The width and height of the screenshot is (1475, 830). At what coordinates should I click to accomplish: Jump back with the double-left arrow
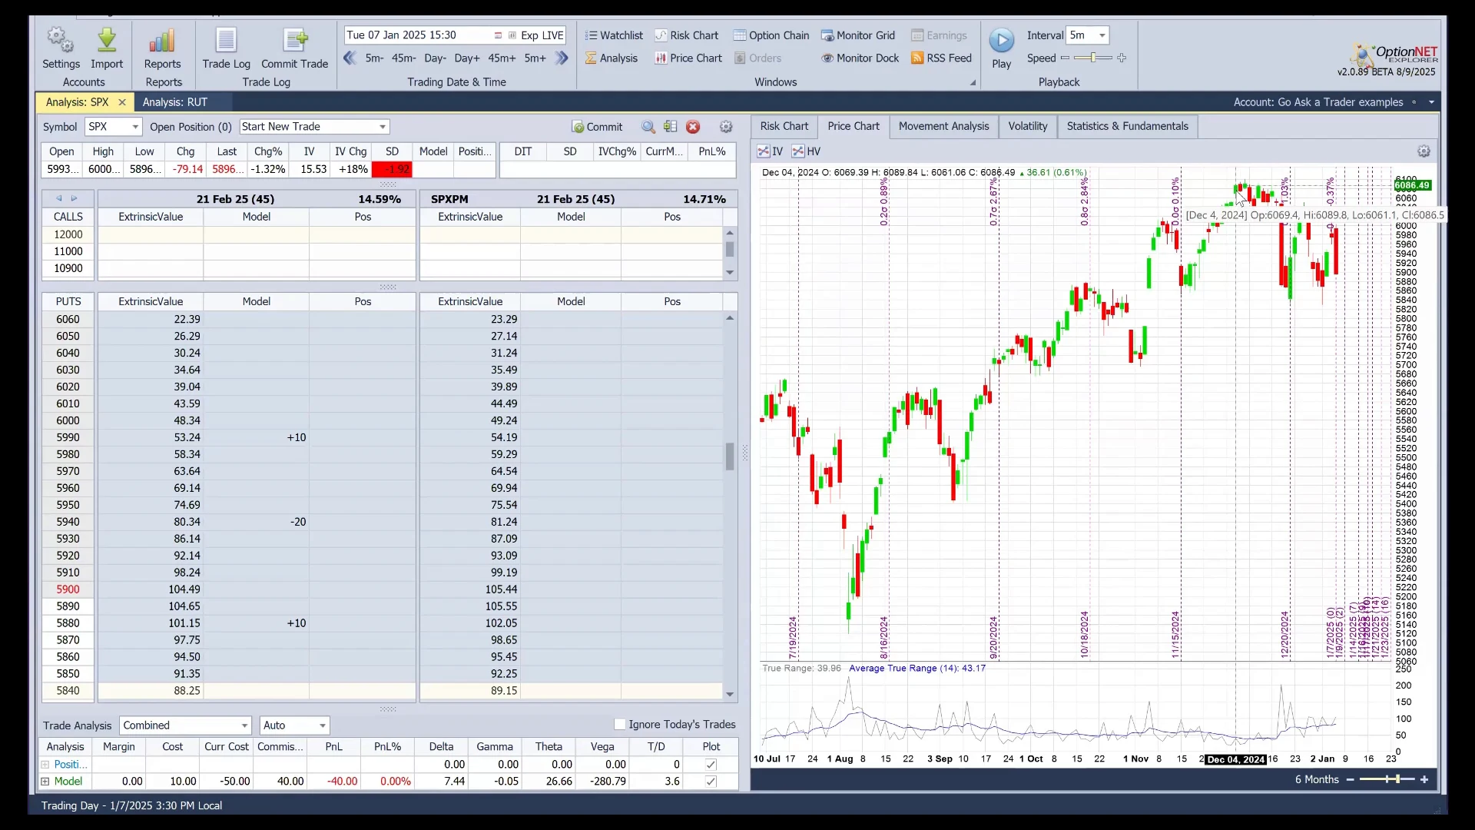[350, 58]
